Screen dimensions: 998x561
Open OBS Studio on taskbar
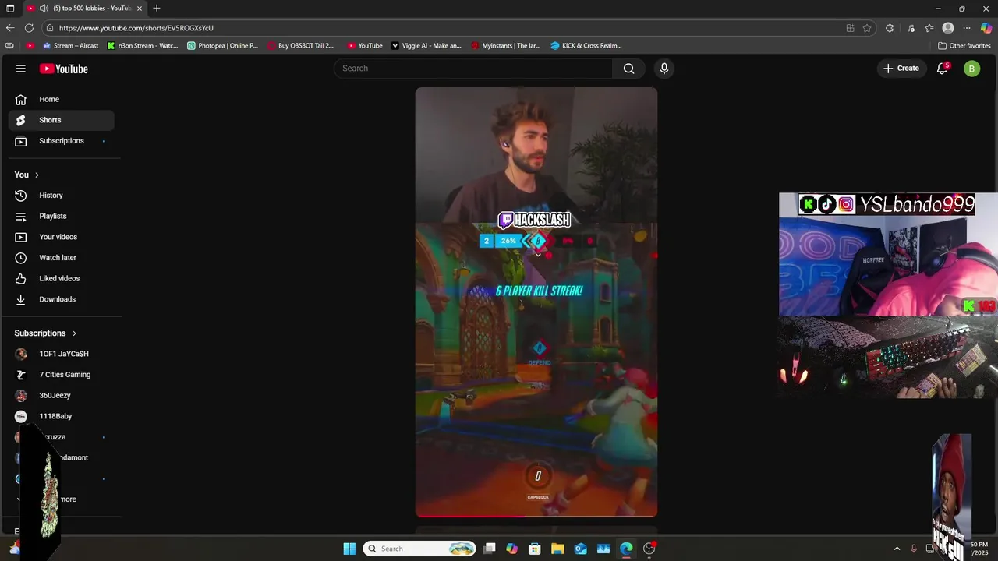tap(649, 549)
